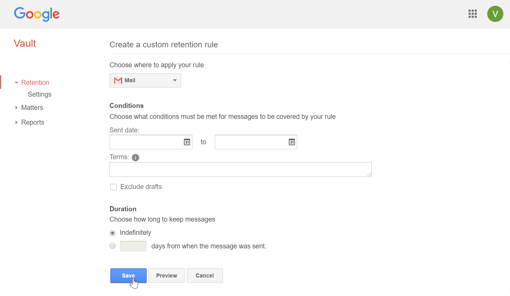Expand the Reports section arrow
The width and height of the screenshot is (510, 296).
pyautogui.click(x=16, y=122)
